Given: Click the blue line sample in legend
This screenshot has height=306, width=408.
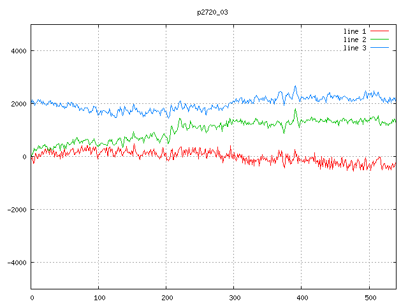Looking at the screenshot, I should click(379, 48).
